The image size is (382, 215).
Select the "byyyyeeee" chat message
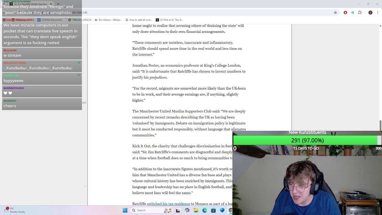coord(42,78)
